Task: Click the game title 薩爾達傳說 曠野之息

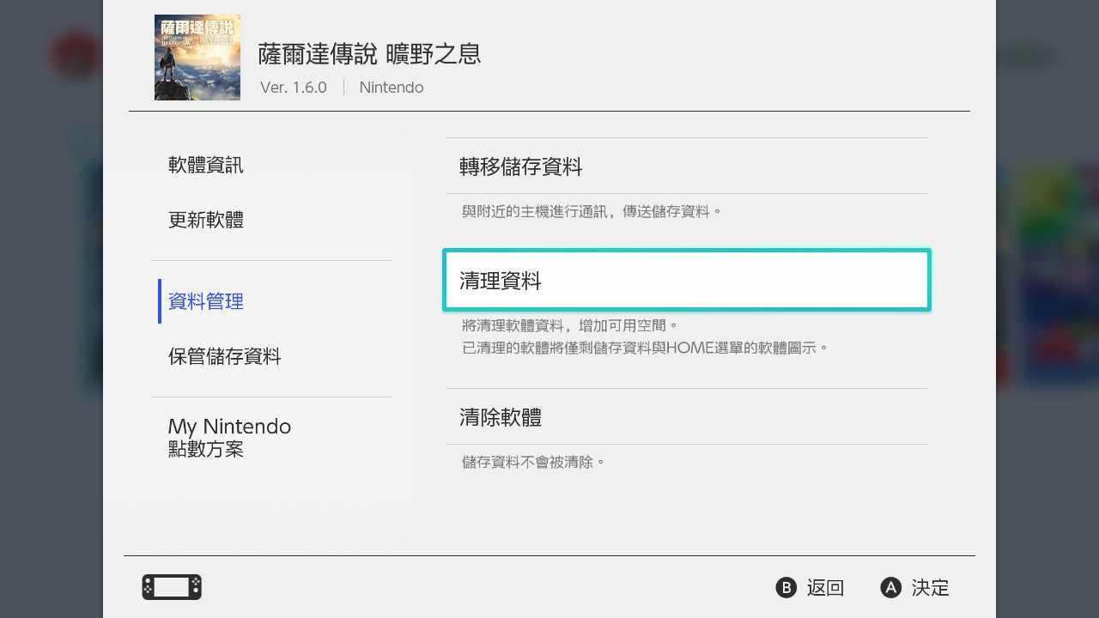Action: click(x=370, y=54)
